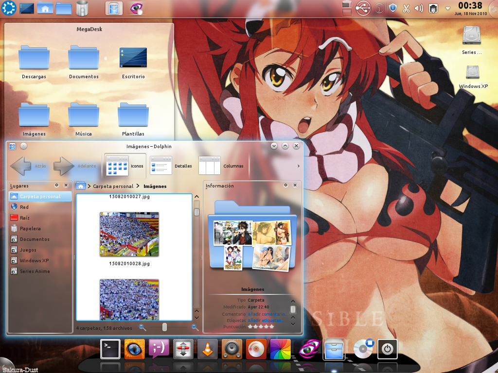This screenshot has height=373, width=498.
Task: Click the zoom out magnifier icon
Action: pos(142,328)
